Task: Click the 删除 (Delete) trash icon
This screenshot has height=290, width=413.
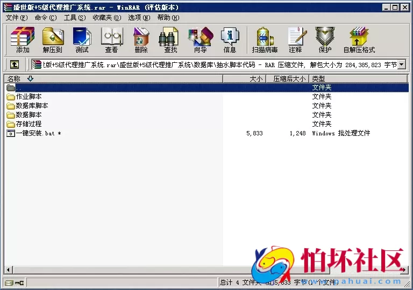Action: click(x=141, y=40)
